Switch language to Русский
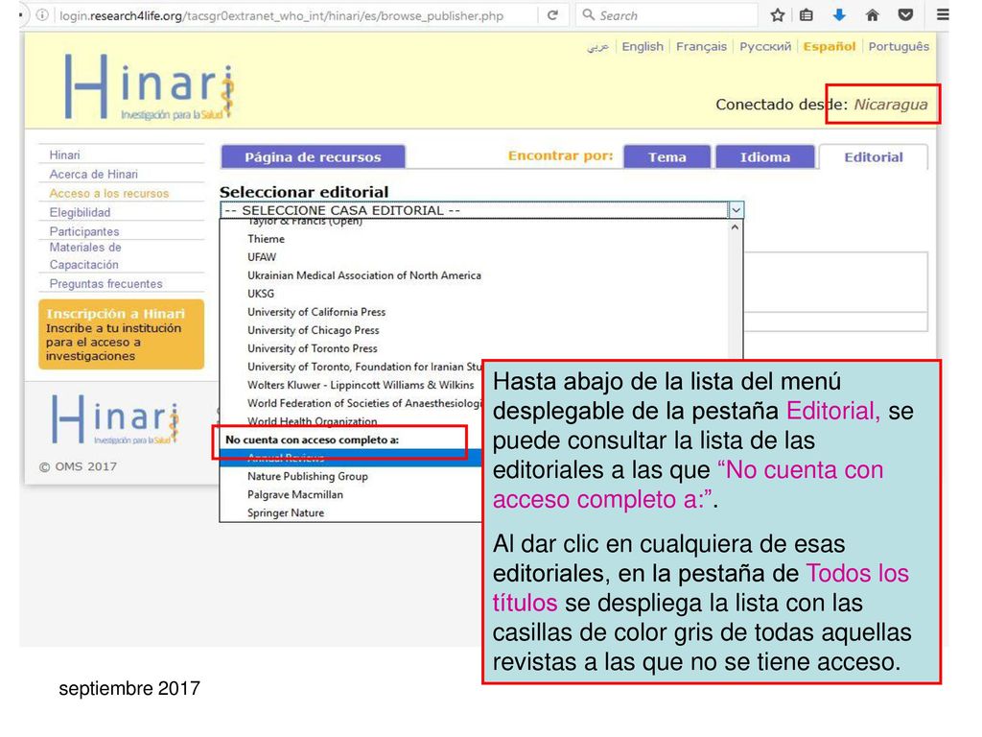This screenshot has width=982, height=737. click(765, 46)
